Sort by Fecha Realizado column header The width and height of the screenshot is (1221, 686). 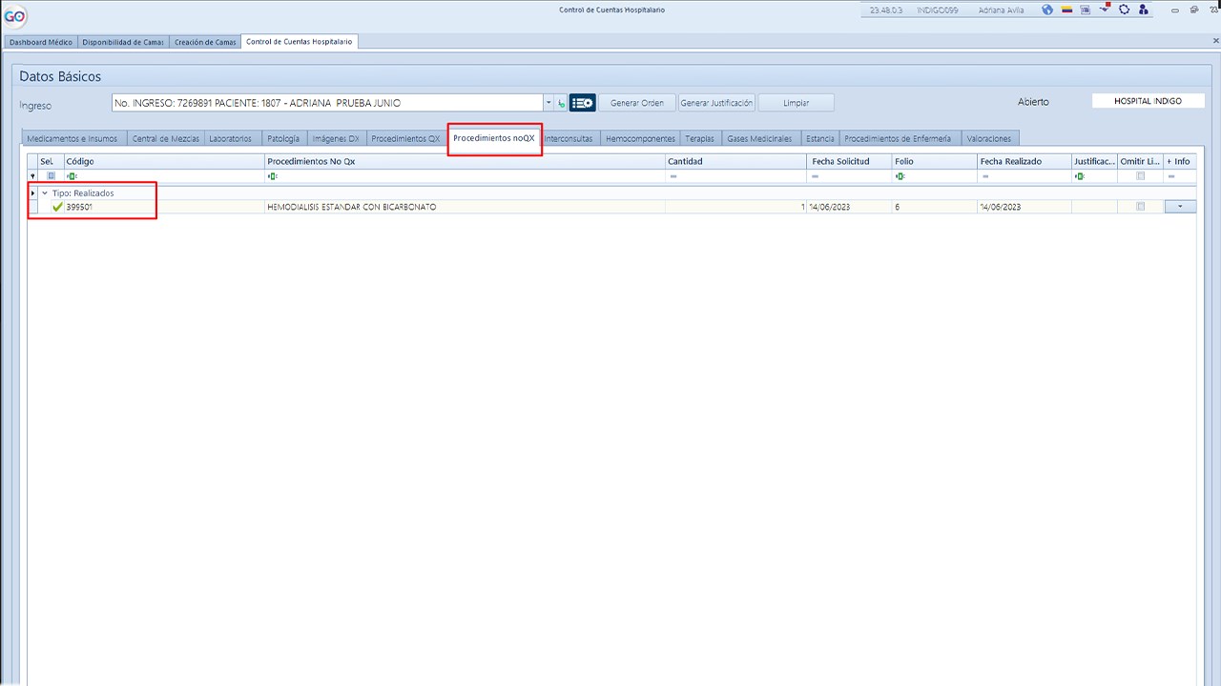click(x=1024, y=162)
